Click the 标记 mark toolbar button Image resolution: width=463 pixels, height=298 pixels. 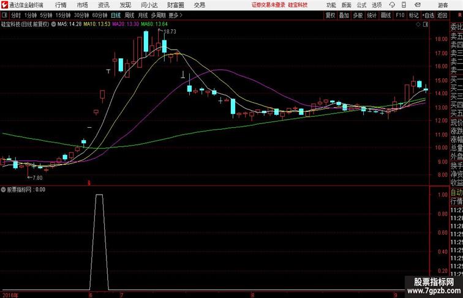click(413, 15)
